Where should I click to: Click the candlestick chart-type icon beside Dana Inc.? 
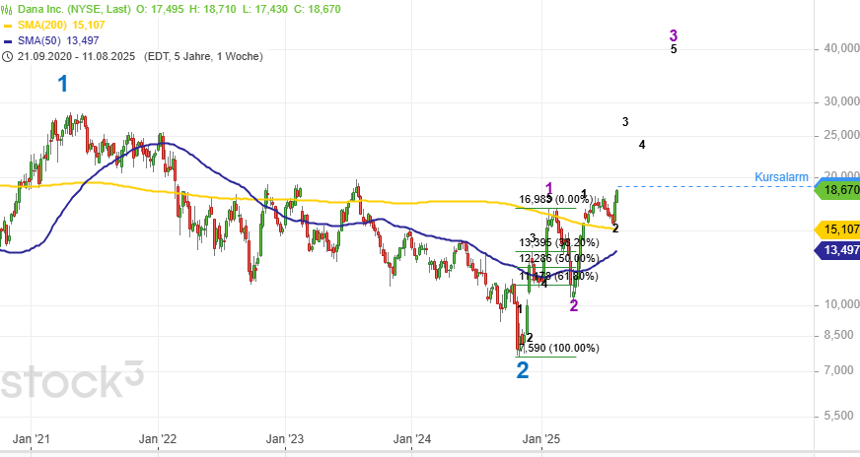click(x=7, y=8)
